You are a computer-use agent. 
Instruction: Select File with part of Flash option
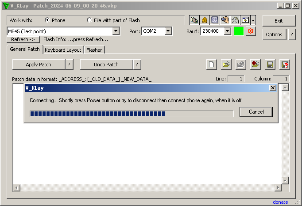(90, 20)
